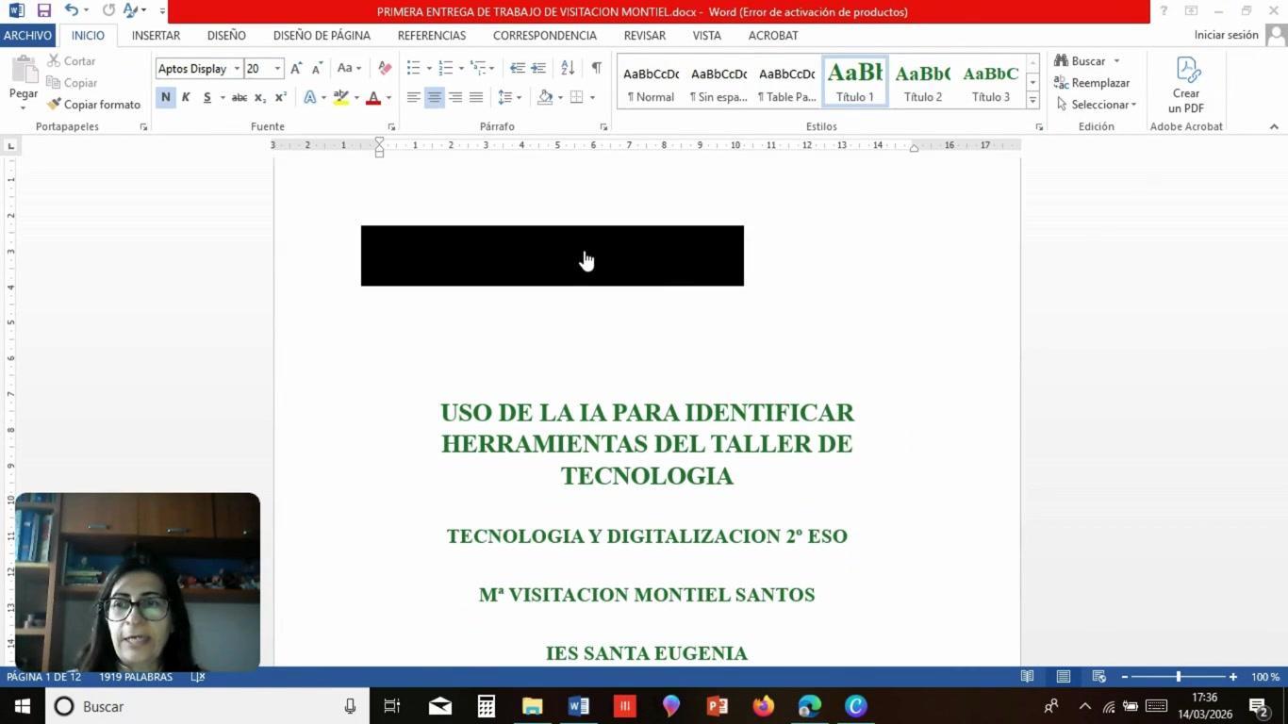Switch to the REFERENCIAS tab
This screenshot has height=724, width=1288.
click(432, 36)
